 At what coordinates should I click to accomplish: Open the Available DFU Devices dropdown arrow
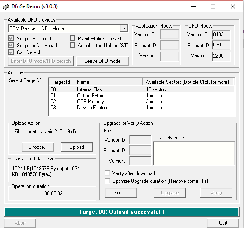coord(124,28)
